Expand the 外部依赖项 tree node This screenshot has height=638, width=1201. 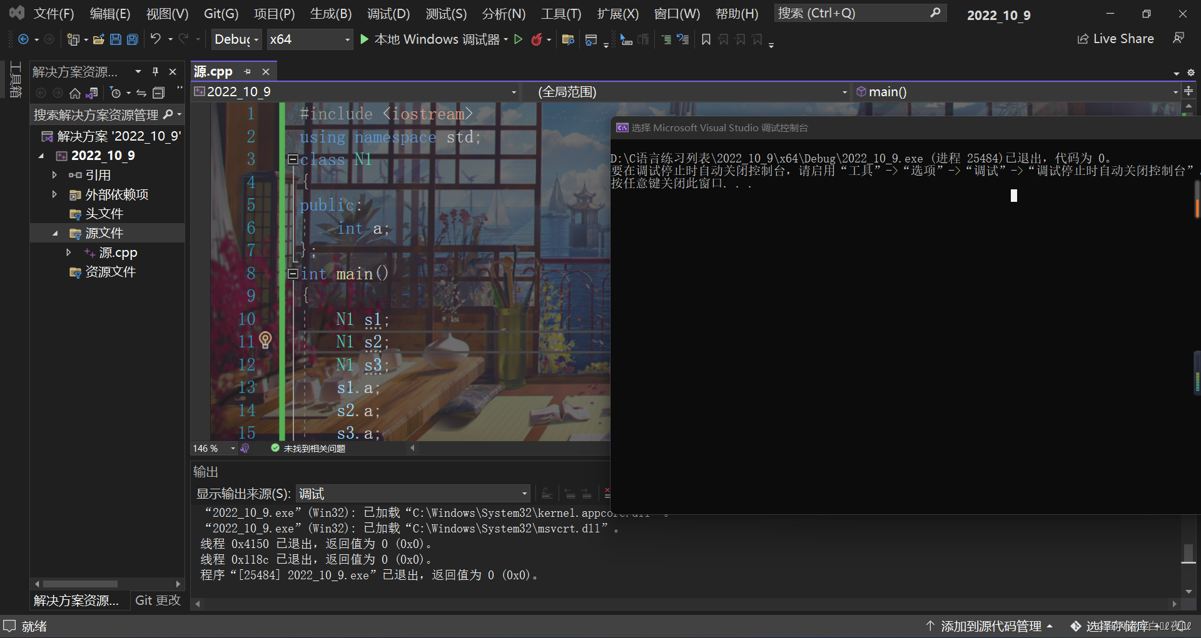[54, 194]
